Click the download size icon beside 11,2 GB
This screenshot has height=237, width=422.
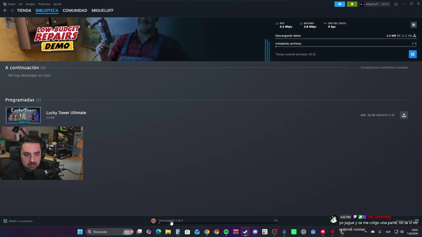[x=415, y=36]
